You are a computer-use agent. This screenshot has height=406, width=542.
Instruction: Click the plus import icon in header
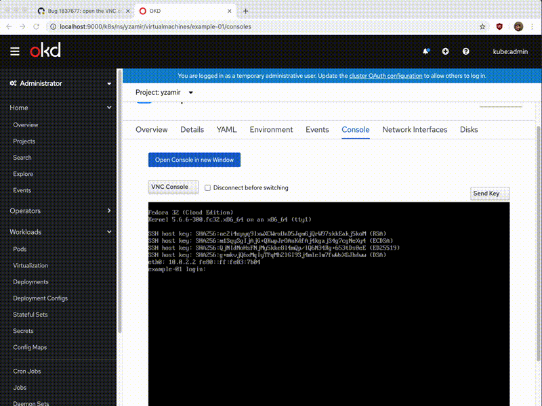(445, 51)
